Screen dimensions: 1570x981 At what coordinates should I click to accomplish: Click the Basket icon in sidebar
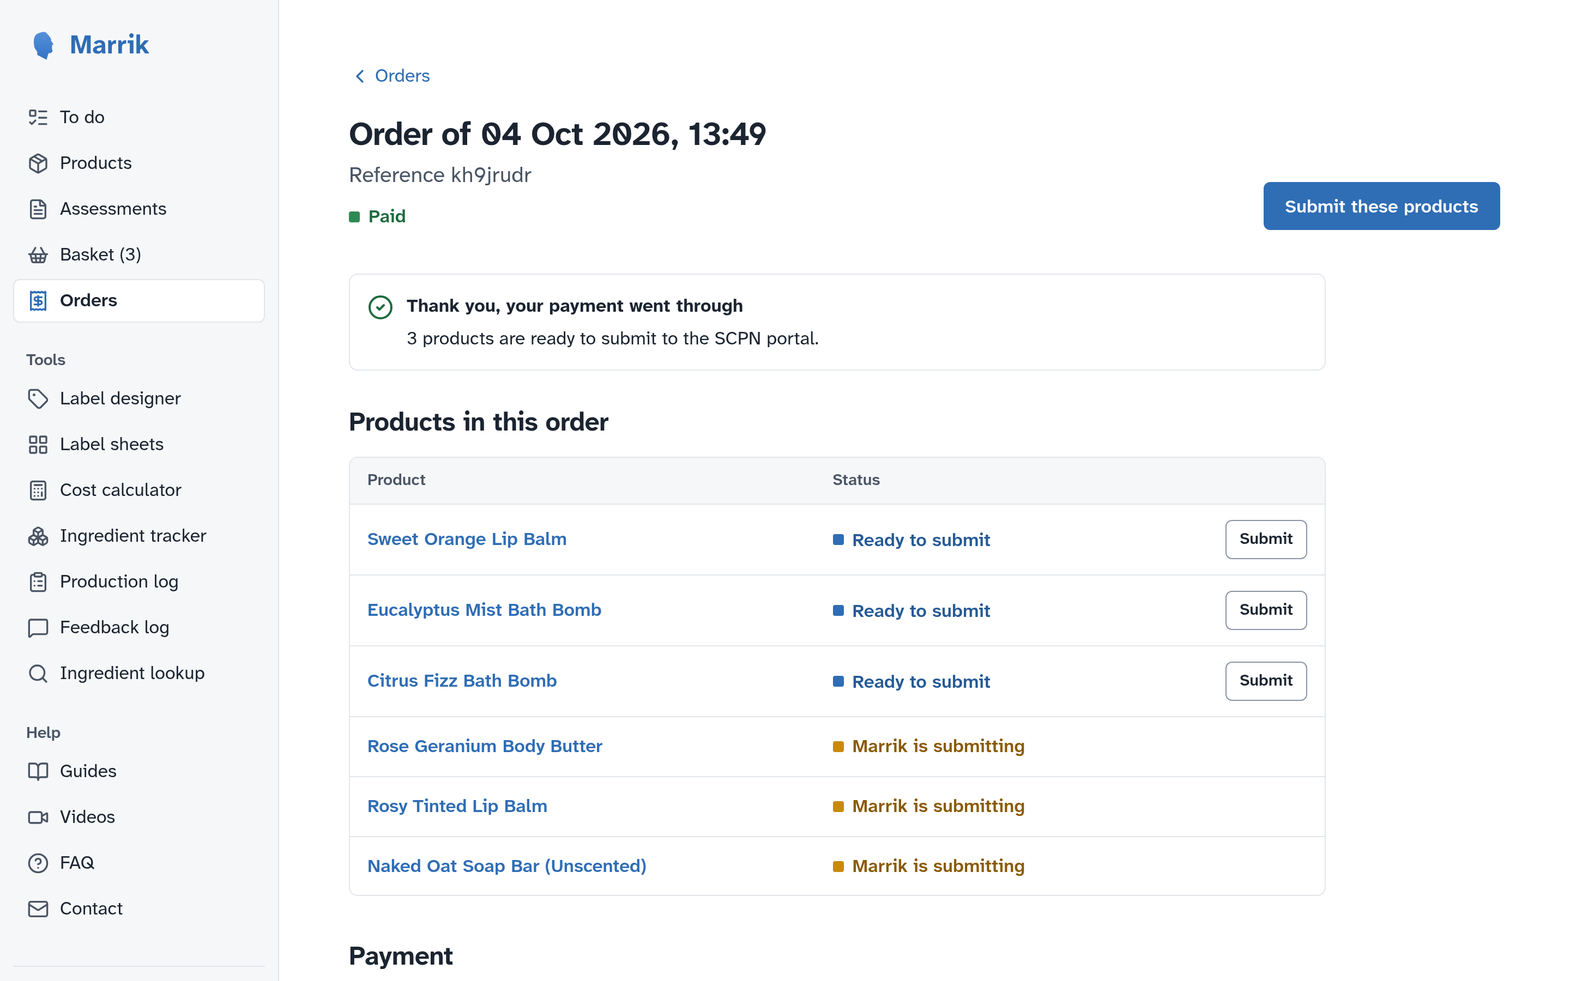[x=38, y=255]
